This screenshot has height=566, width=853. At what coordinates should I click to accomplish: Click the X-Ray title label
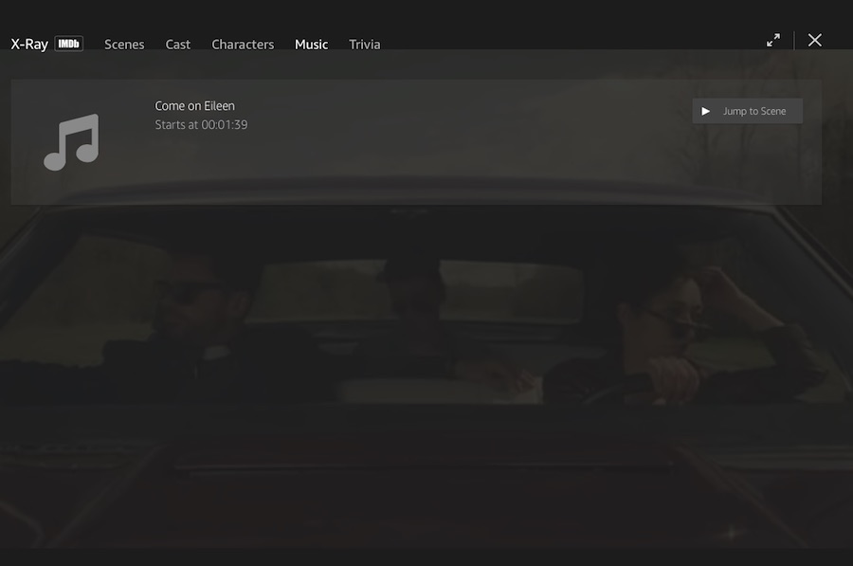point(29,44)
